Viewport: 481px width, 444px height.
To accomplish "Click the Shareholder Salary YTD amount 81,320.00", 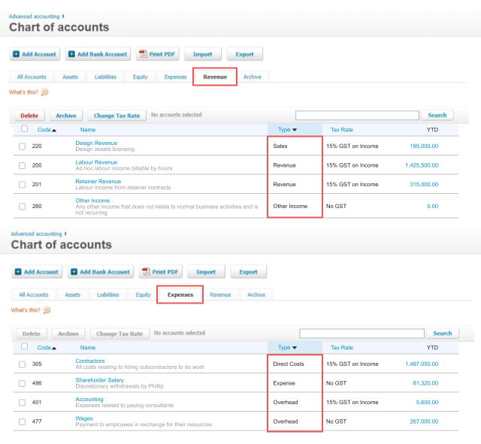I will (424, 383).
